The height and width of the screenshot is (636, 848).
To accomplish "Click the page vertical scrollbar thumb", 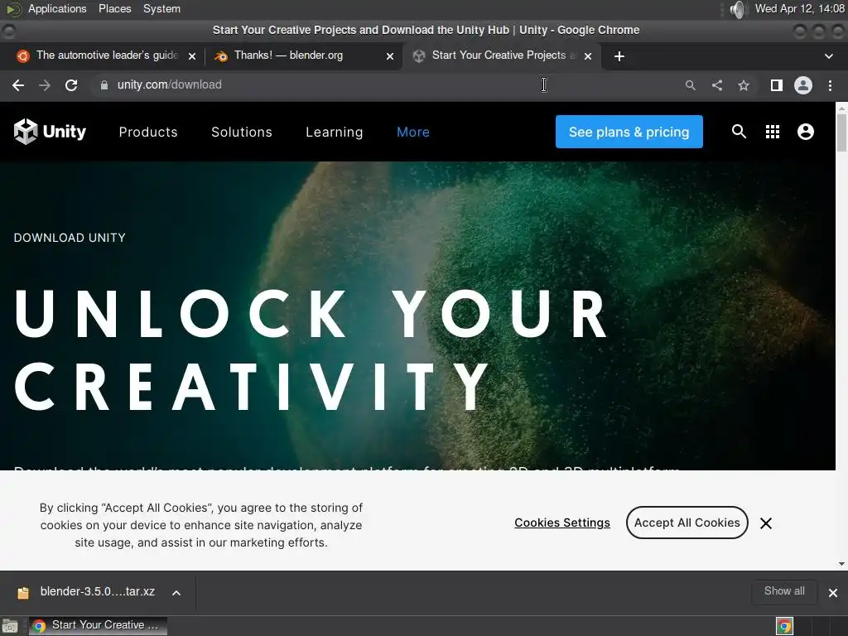I will pyautogui.click(x=841, y=133).
